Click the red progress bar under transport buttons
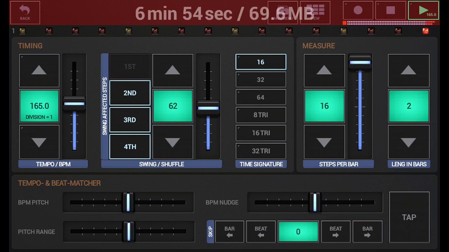The image size is (449, 252). [x=390, y=23]
